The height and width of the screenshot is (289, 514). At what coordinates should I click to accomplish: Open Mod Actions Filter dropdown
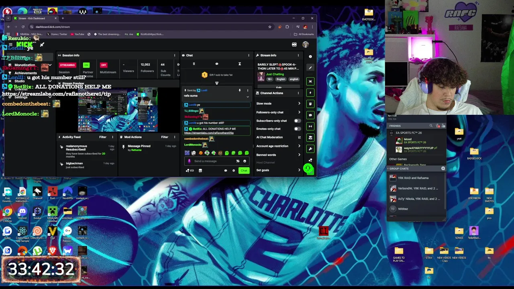[x=165, y=137]
